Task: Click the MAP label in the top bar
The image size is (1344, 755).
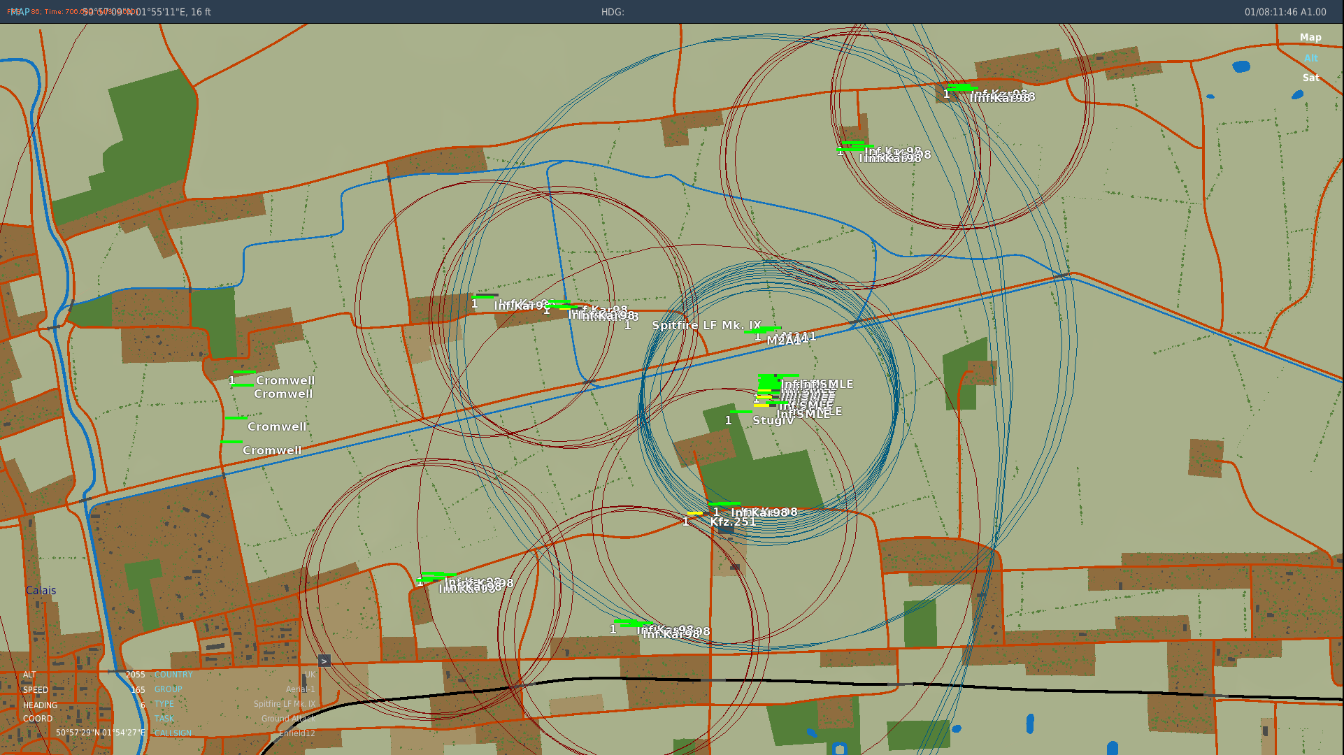Action: (x=20, y=12)
